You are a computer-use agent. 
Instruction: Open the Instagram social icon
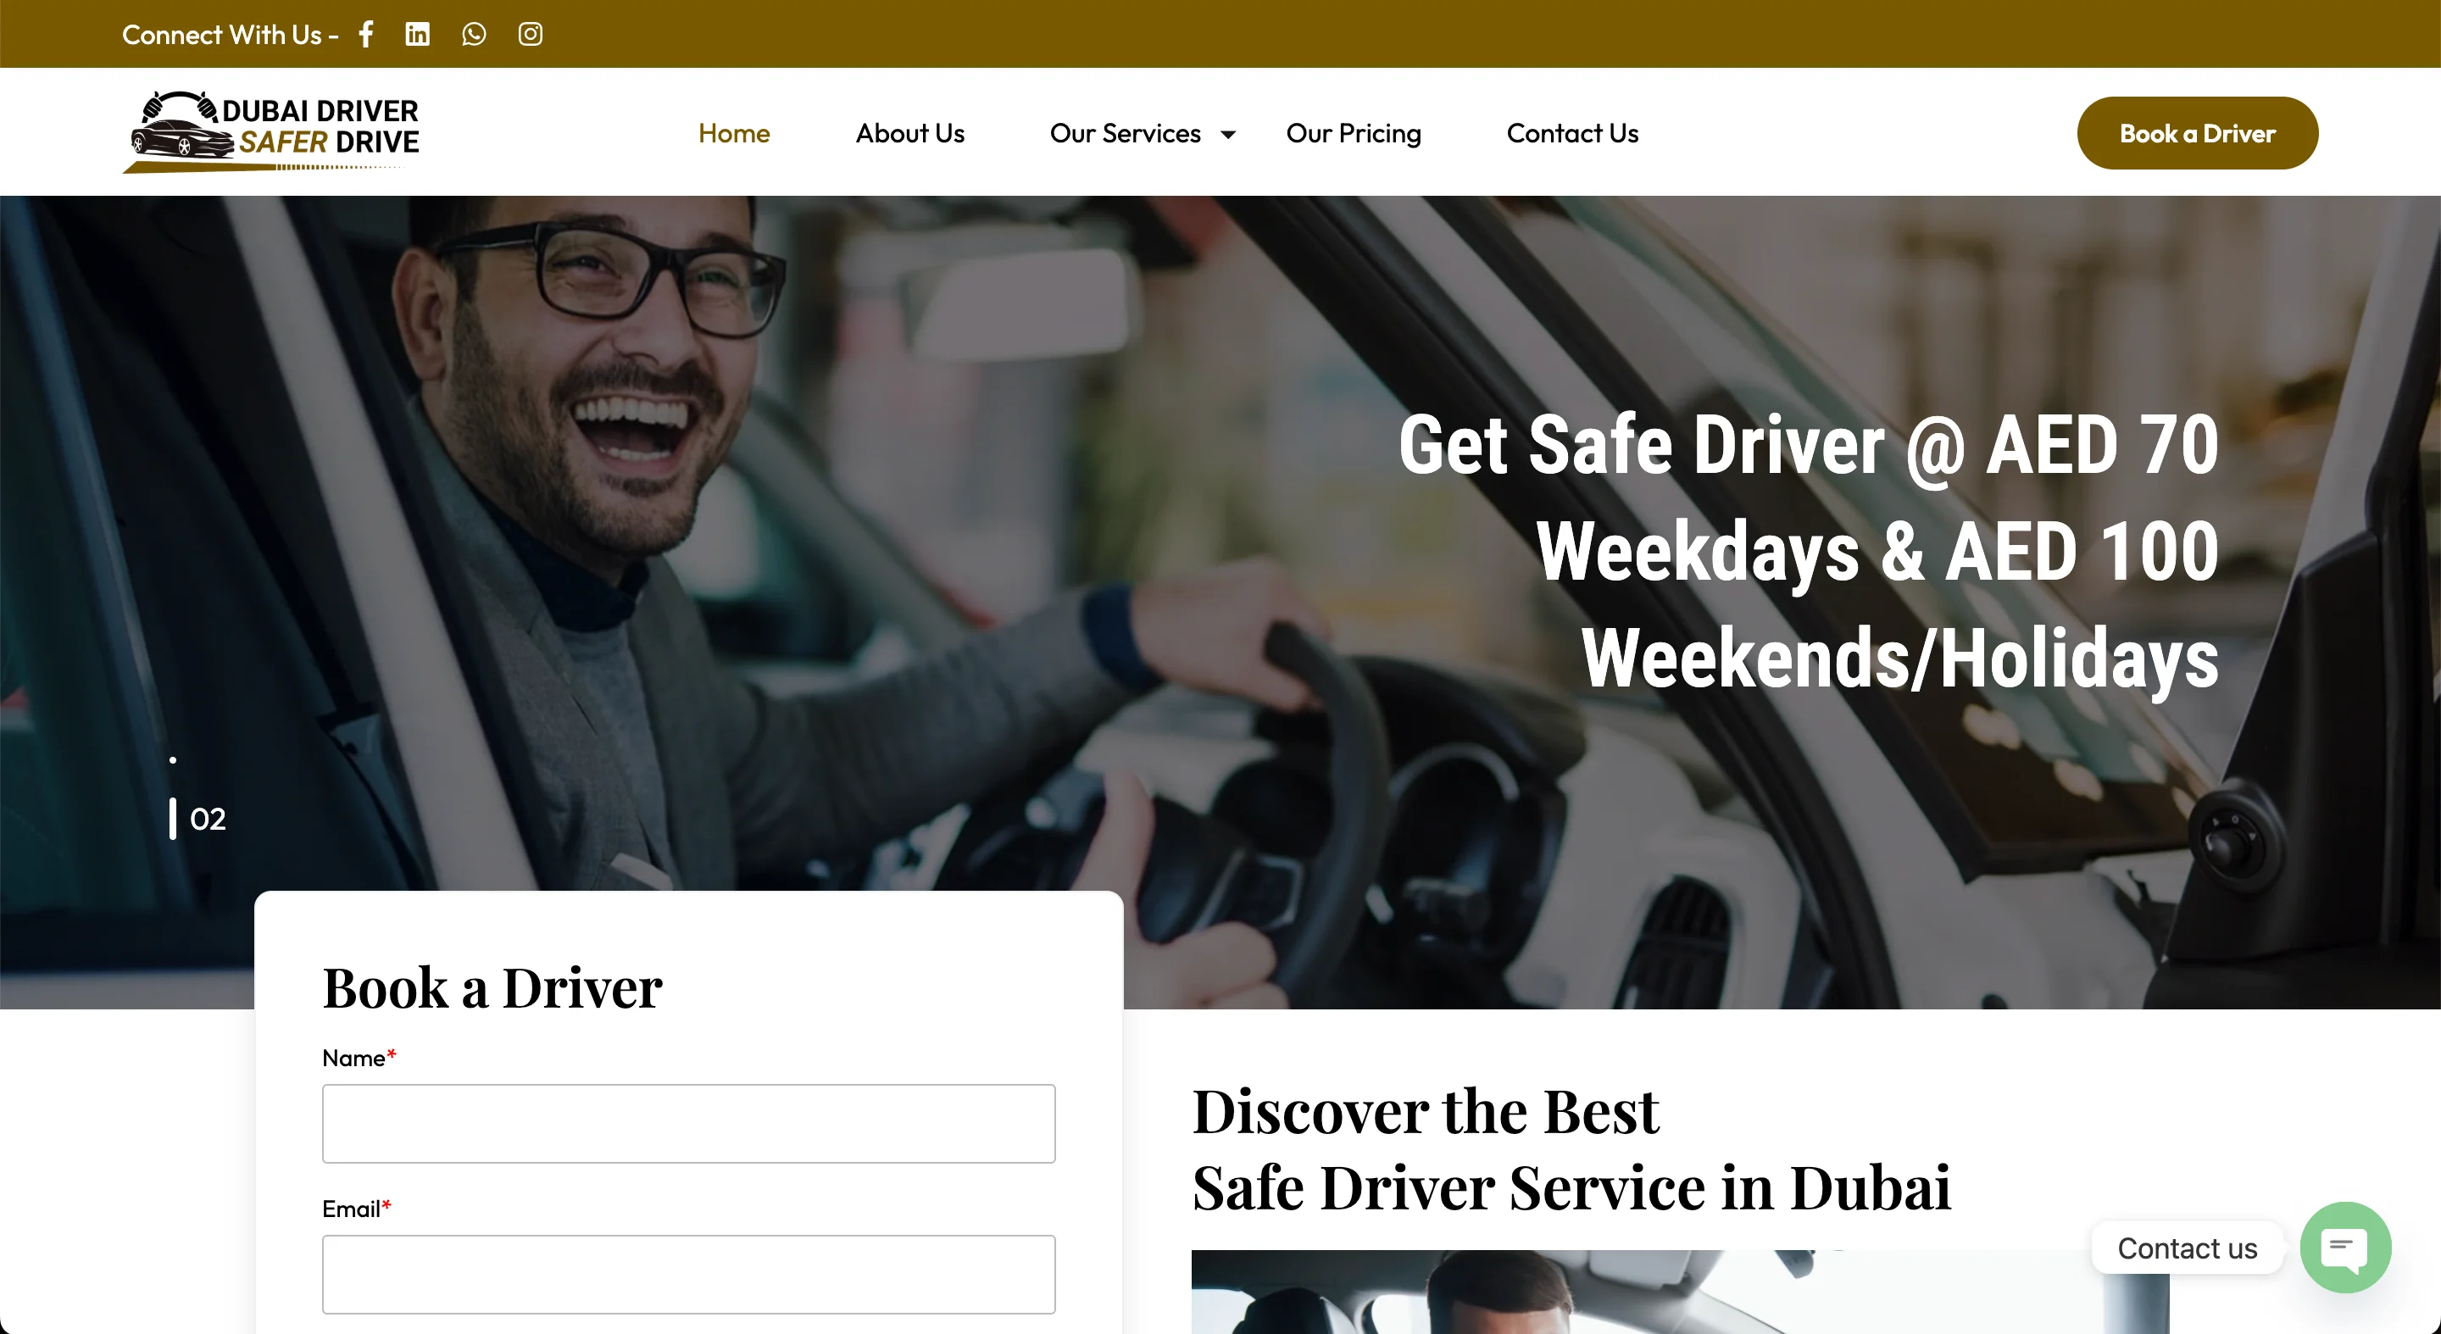click(531, 34)
